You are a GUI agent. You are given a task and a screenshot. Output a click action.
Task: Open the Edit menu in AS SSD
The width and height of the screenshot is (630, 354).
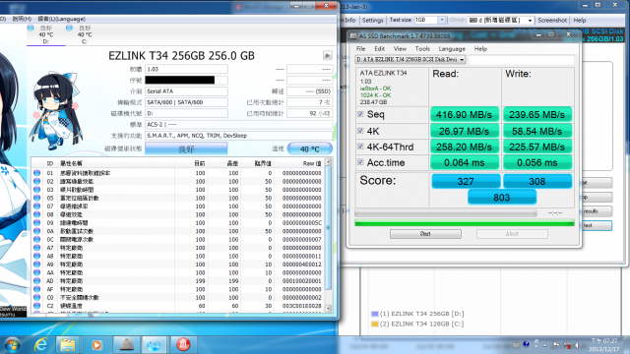(x=379, y=48)
